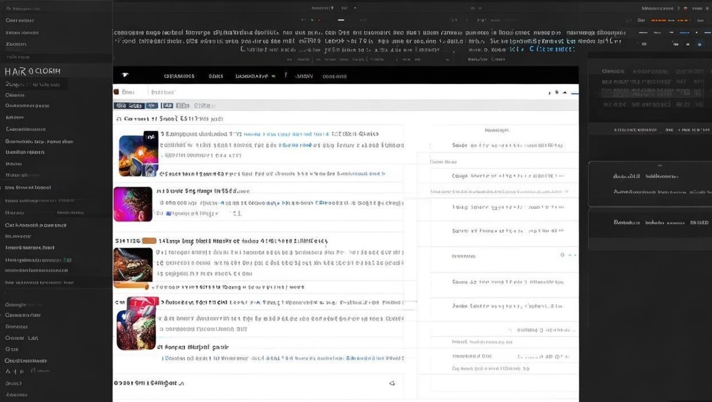Click the small circle icon in right white column
This screenshot has width=712, height=402.
562,255
